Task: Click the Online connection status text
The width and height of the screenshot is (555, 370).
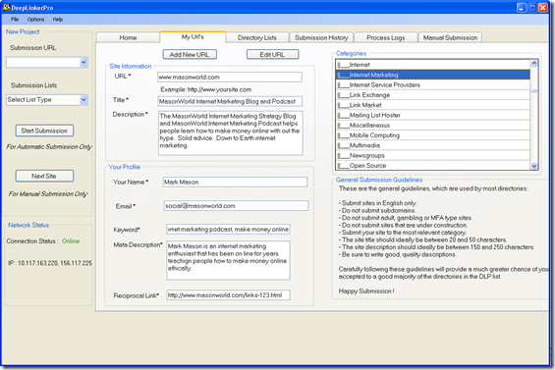Action: coord(71,241)
